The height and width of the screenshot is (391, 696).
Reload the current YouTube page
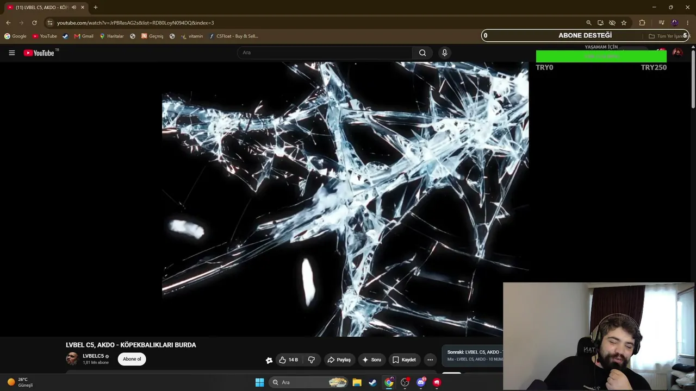click(x=34, y=23)
